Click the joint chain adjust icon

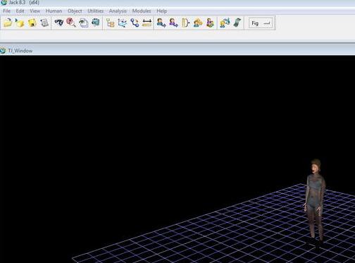pos(135,23)
